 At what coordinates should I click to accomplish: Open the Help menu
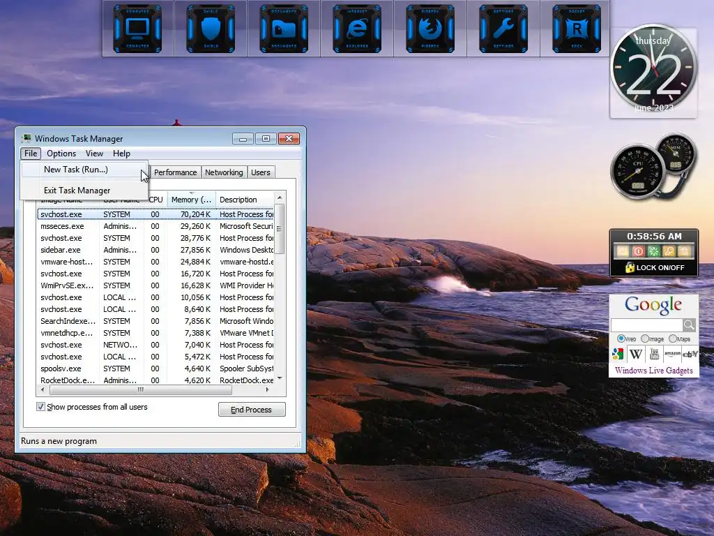click(121, 154)
